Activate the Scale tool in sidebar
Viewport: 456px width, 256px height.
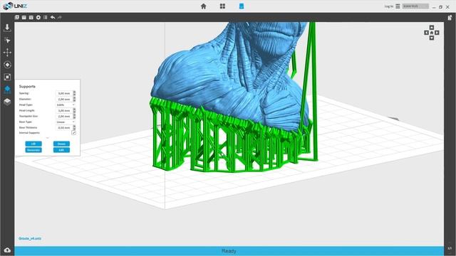click(7, 77)
